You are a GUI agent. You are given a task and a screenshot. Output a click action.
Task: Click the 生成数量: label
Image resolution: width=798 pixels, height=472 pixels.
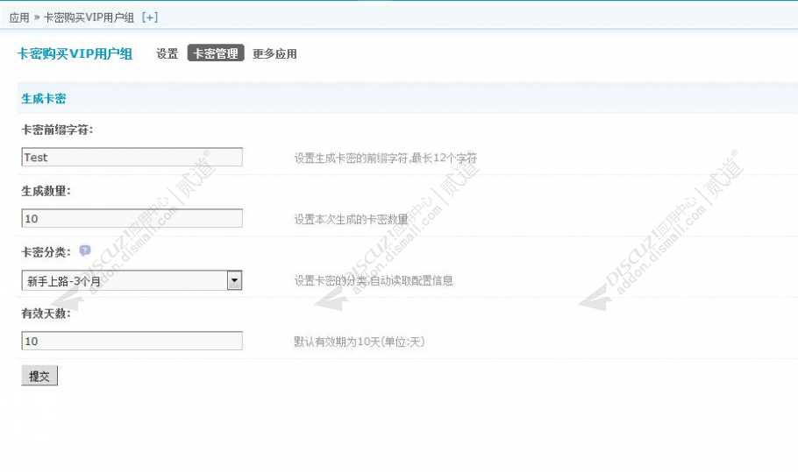click(46, 191)
